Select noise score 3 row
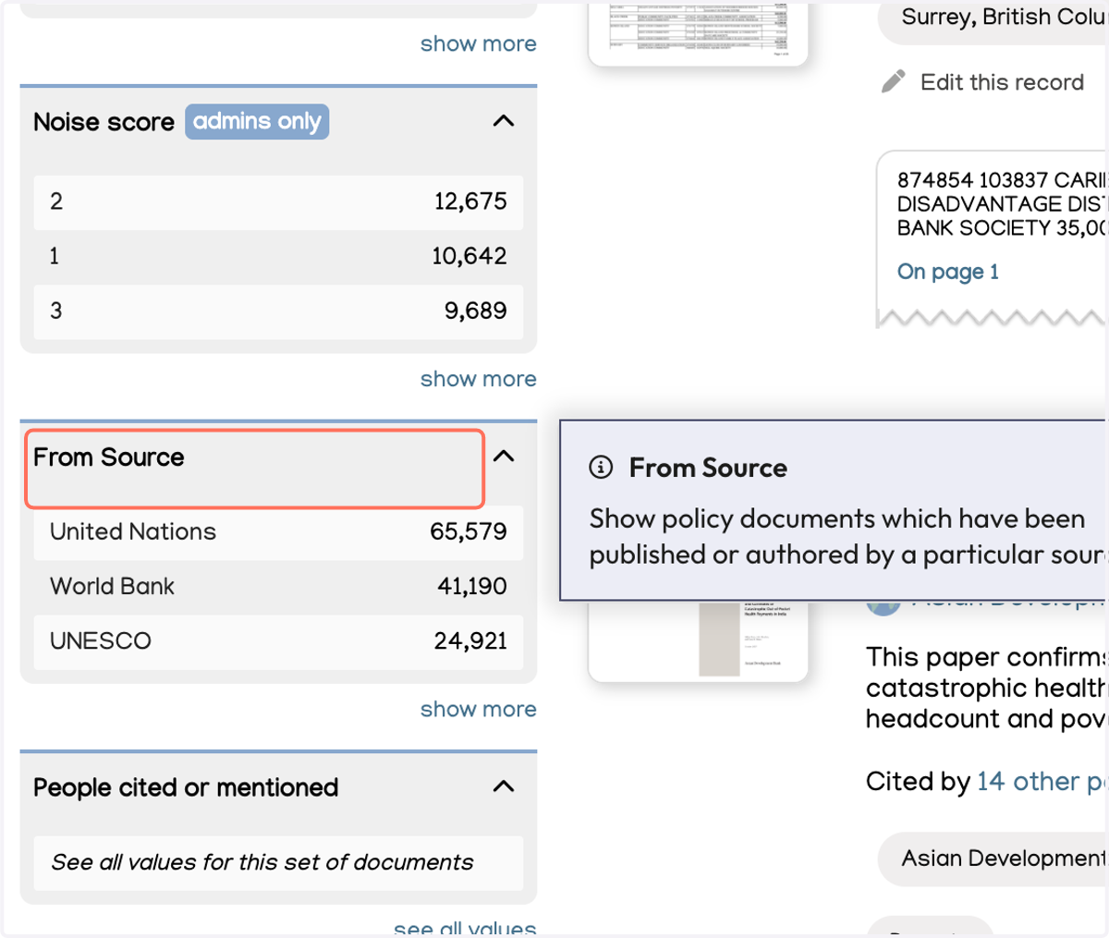Screen dimensions: 1109x938 click(x=278, y=311)
